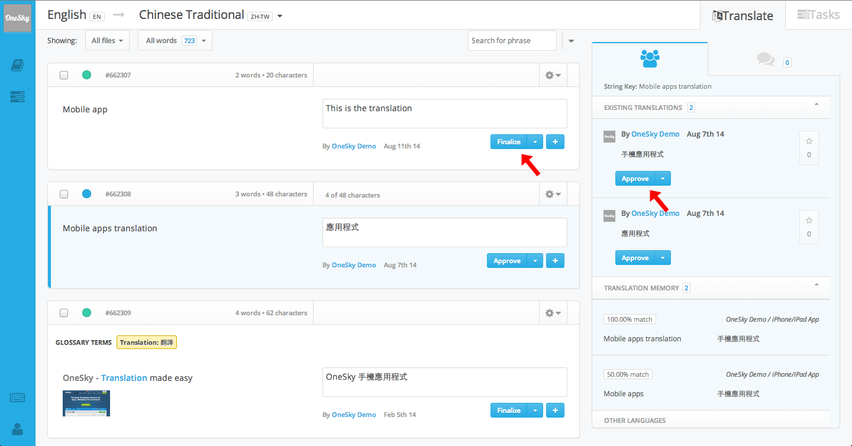Click the OneSky logo icon
The image size is (852, 446).
[18, 18]
